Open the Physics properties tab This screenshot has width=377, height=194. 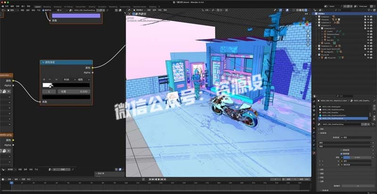coord(314,140)
